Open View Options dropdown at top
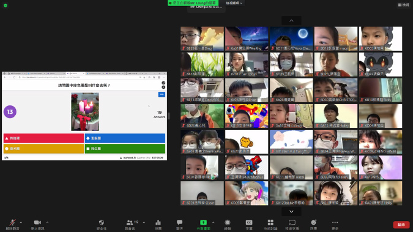Image resolution: width=413 pixels, height=232 pixels. (x=234, y=3)
